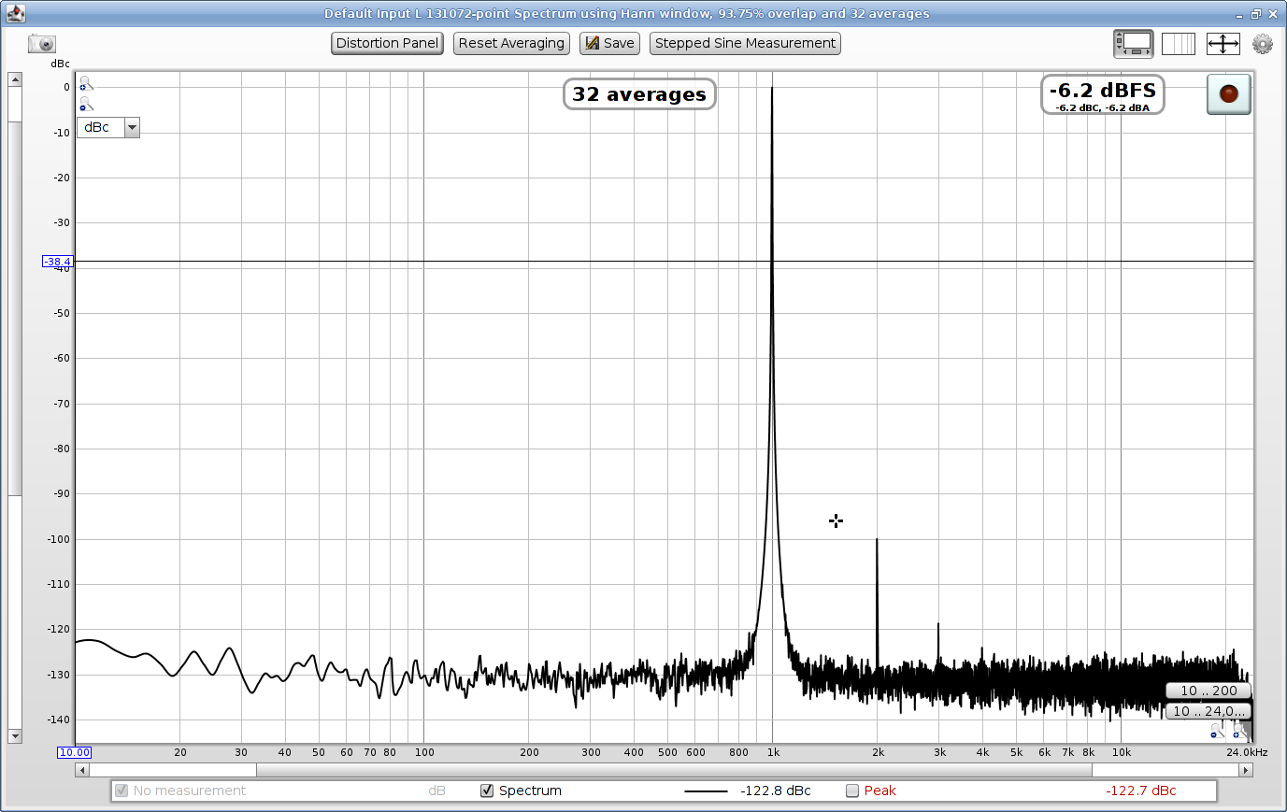Image resolution: width=1287 pixels, height=812 pixels.
Task: Click the -122.7 dBc Peak value
Action: [1141, 791]
